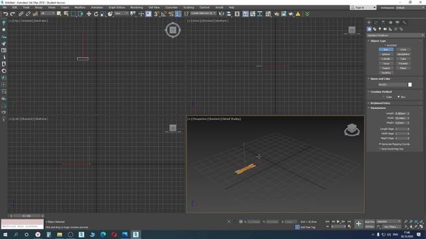Open the Sign In dropdown

pyautogui.click(x=363, y=7)
